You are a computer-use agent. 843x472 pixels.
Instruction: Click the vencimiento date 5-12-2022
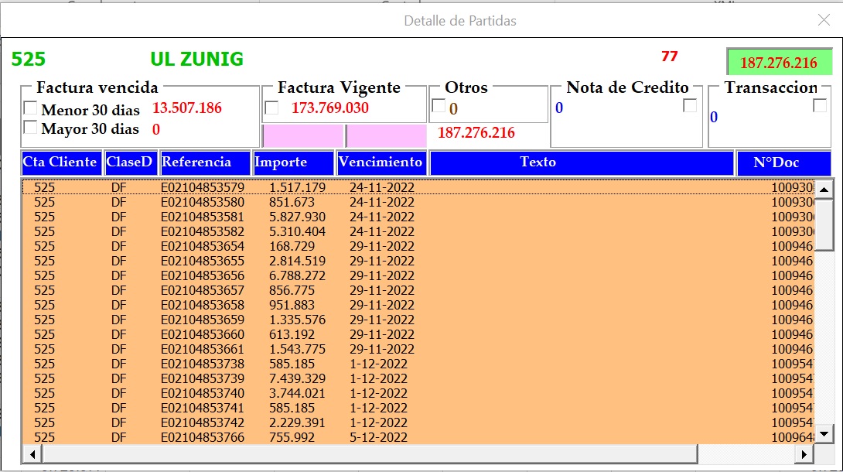[378, 437]
